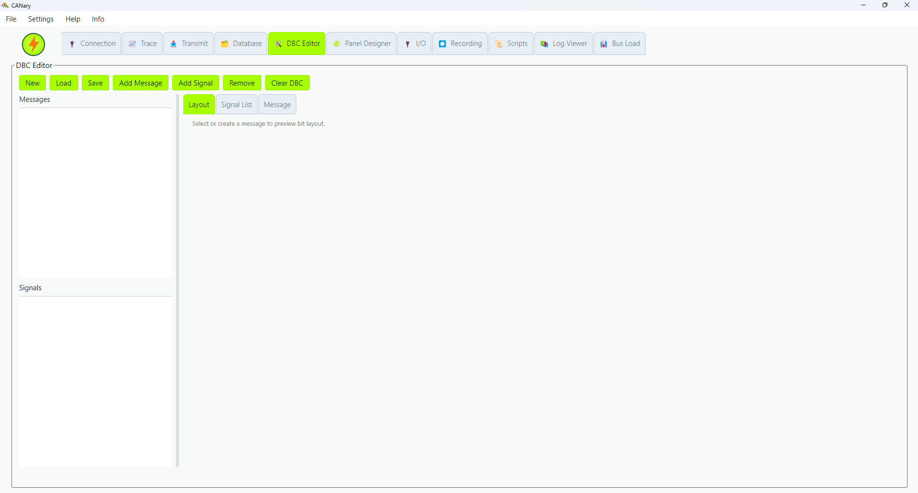
Task: Open the Settings menu
Action: coord(41,19)
